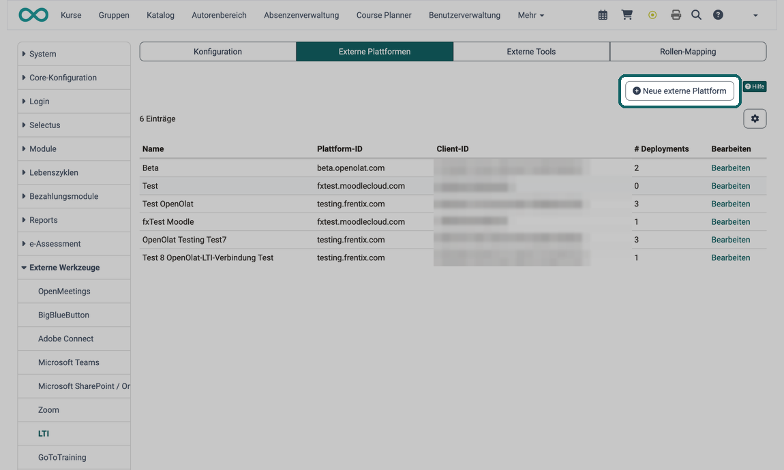Image resolution: width=784 pixels, height=470 pixels.
Task: Click the Hilfe help badge
Action: (755, 87)
